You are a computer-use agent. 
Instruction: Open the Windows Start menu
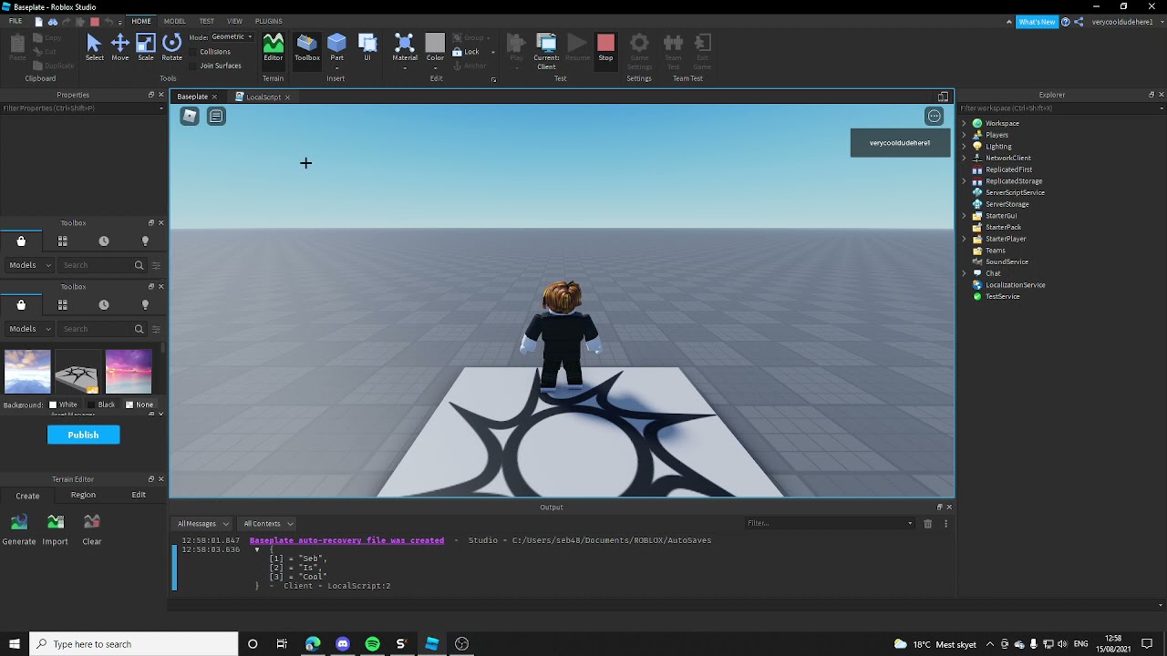(x=15, y=644)
